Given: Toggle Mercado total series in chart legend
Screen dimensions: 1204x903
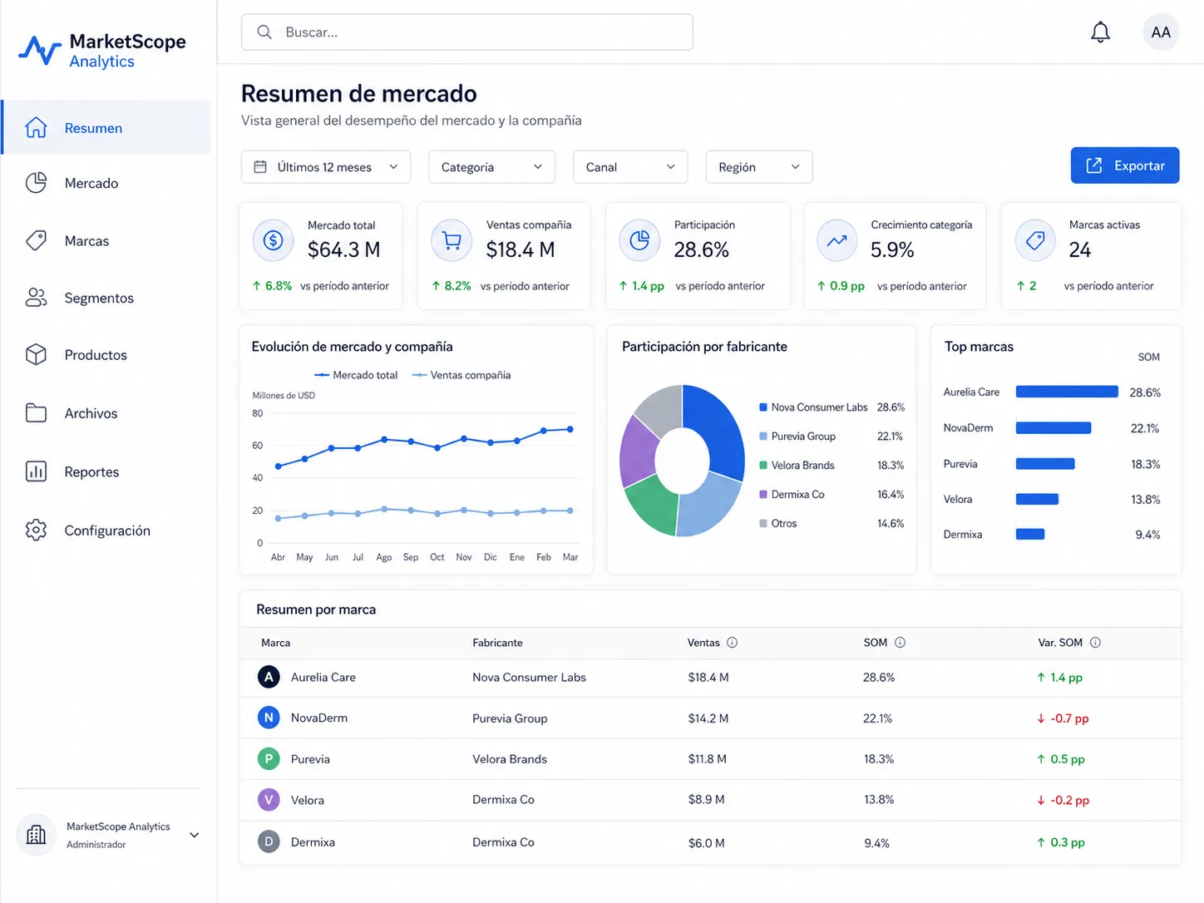Looking at the screenshot, I should 356,375.
